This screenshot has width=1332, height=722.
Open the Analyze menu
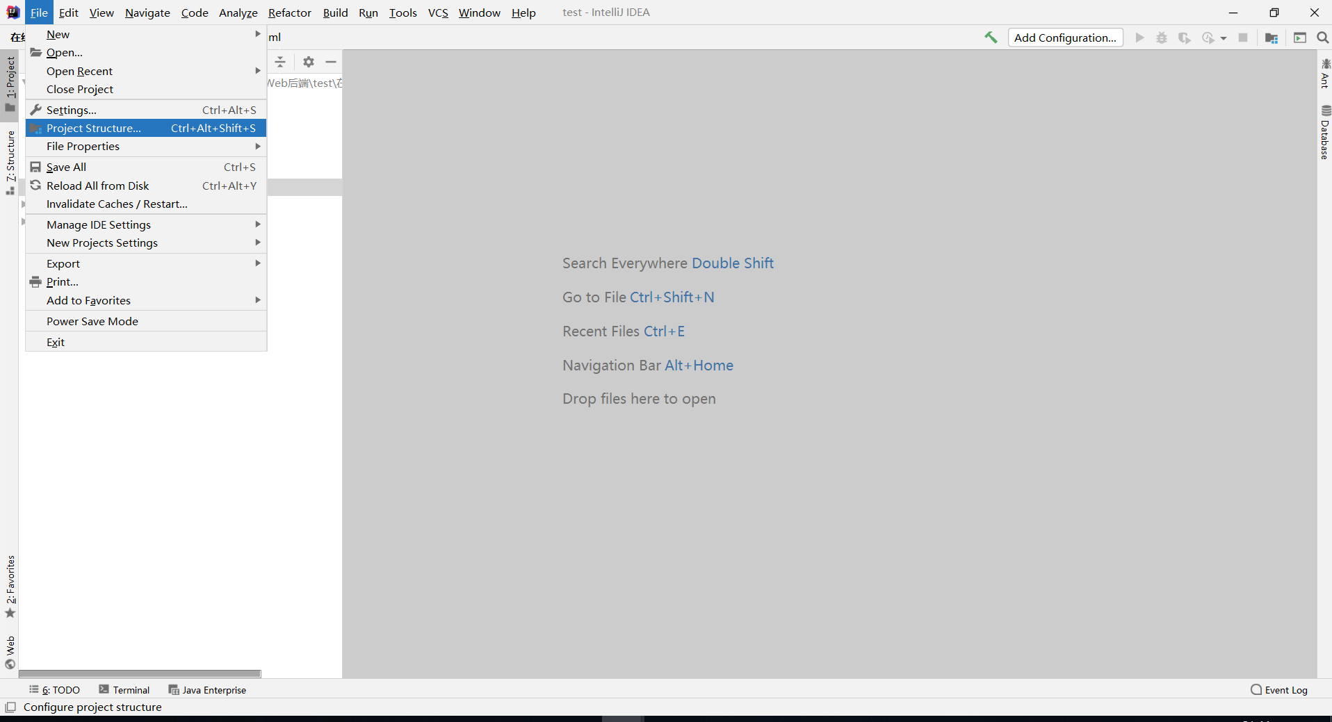click(x=238, y=13)
